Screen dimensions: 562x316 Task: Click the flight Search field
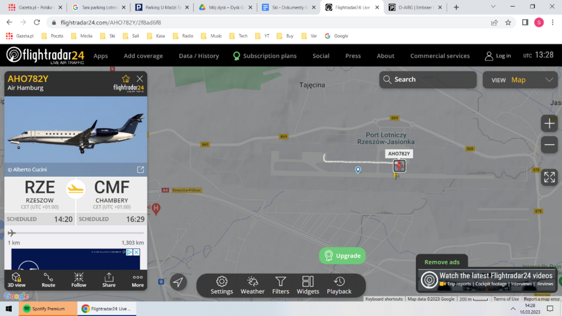(428, 80)
